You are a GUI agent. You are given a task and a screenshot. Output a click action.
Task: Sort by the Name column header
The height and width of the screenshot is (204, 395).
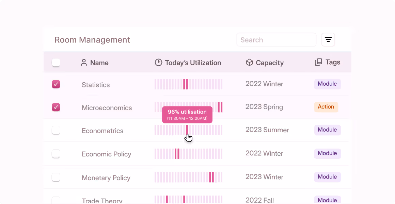pyautogui.click(x=99, y=63)
